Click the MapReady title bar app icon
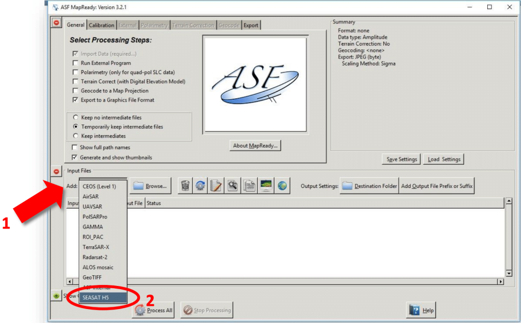Viewport: 521px width, 323px height. [x=56, y=7]
